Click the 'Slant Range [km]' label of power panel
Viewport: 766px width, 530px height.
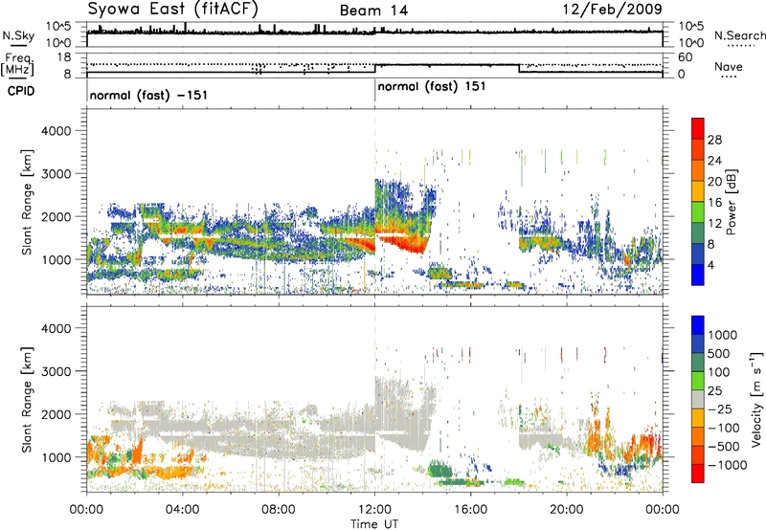coord(27,202)
